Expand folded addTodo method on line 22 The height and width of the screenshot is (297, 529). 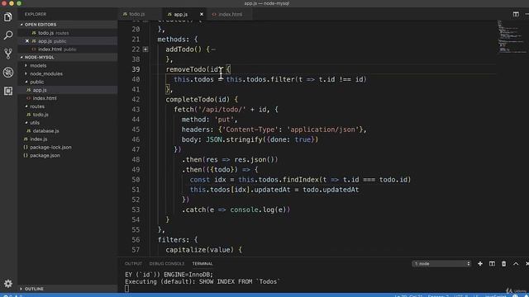145,49
